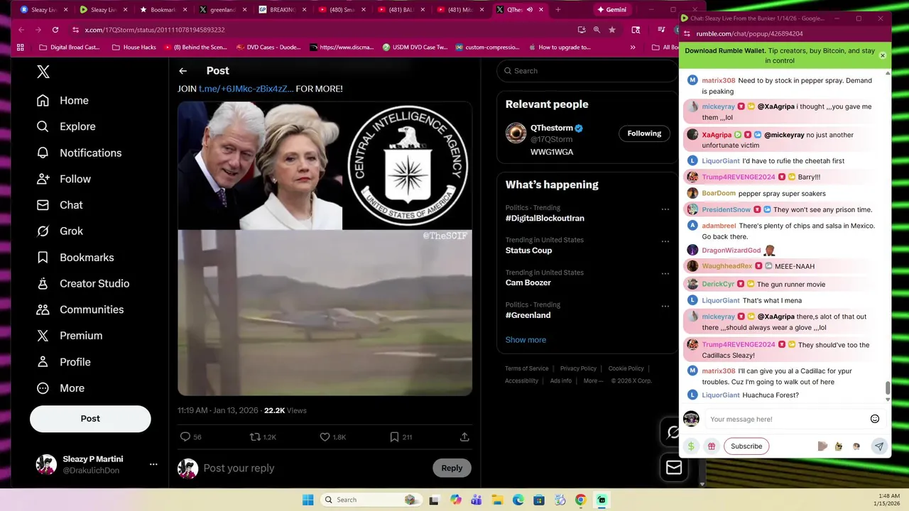Show hidden bookmarks with chevron

[x=633, y=48]
